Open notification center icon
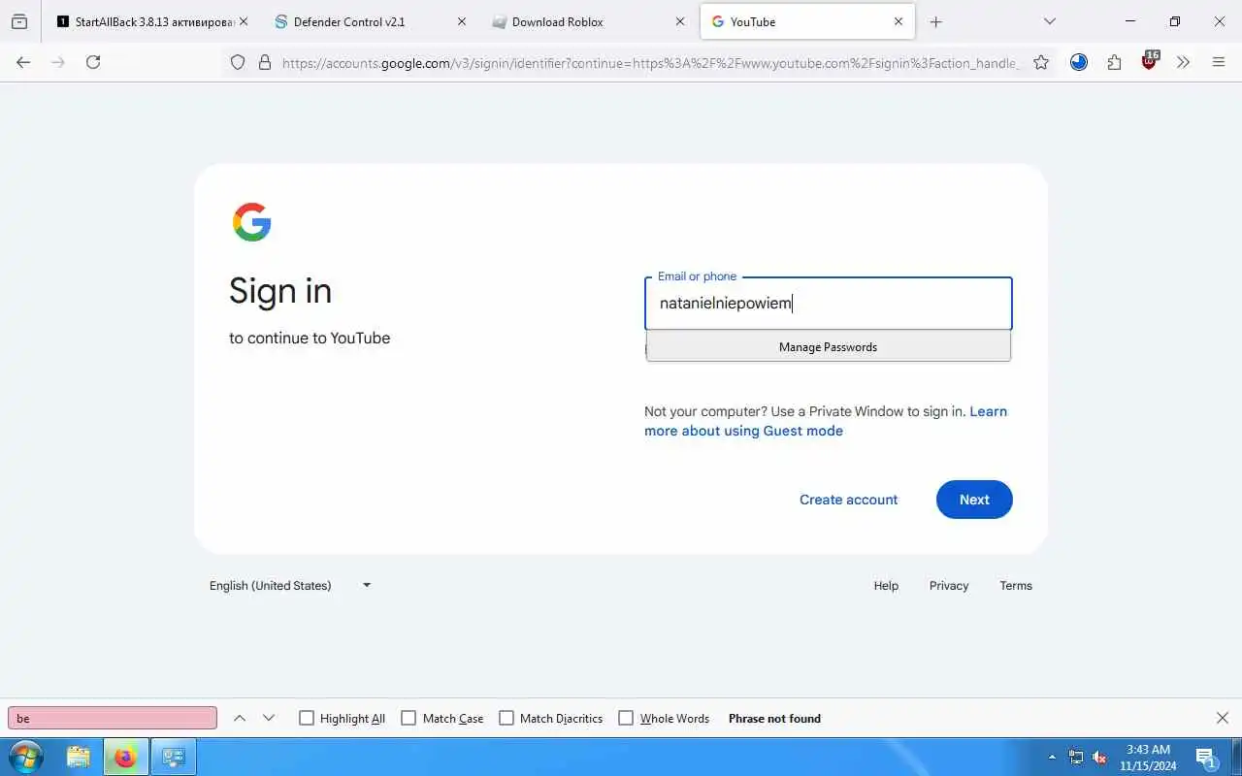Viewport: 1242px width, 776px height. pyautogui.click(x=1206, y=758)
